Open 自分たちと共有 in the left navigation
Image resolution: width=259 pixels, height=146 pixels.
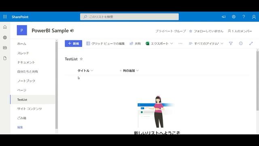click(28, 71)
